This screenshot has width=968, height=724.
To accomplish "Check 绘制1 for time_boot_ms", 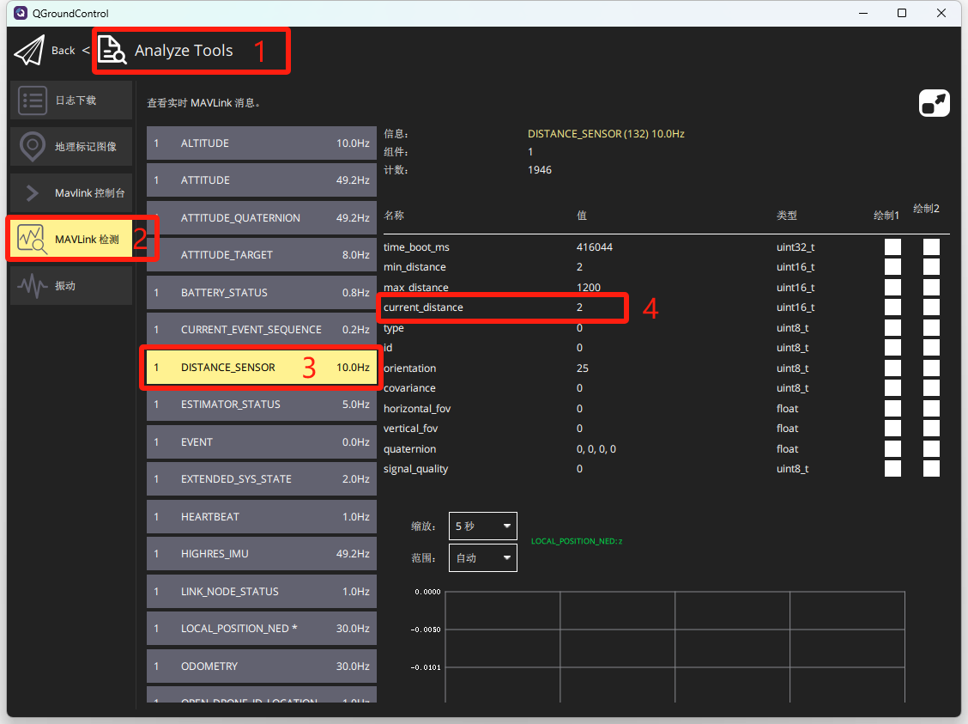I will pos(892,247).
